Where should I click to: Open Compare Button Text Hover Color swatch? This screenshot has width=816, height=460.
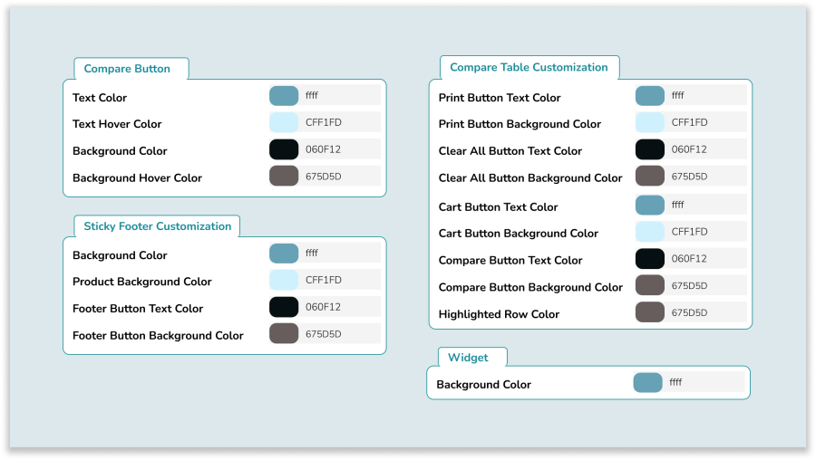[284, 123]
